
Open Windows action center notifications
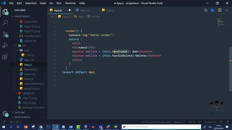click(x=227, y=127)
